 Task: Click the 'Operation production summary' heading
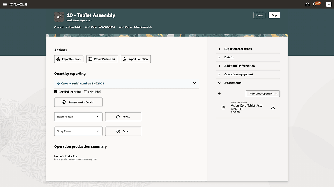pos(80,146)
